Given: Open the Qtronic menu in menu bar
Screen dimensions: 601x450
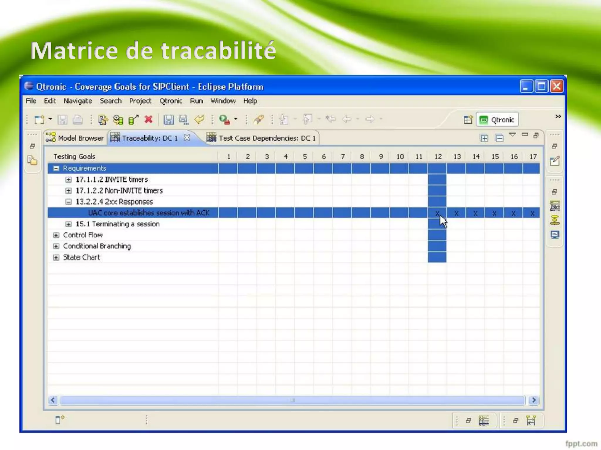Looking at the screenshot, I should point(170,101).
